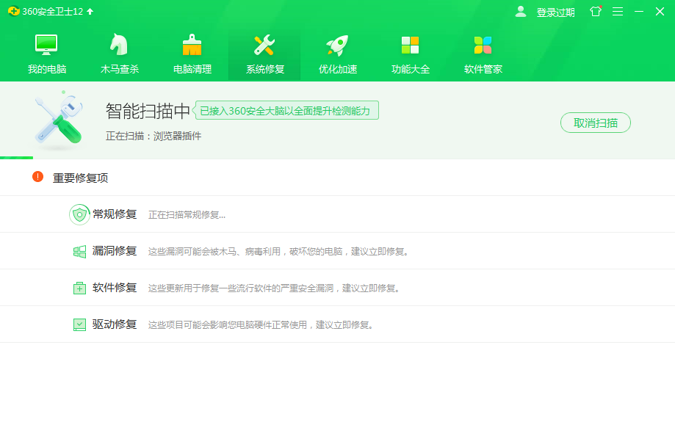This screenshot has width=675, height=425.
Task: Click the 驱动修复 description about 电脑硬件
Action: 261,325
